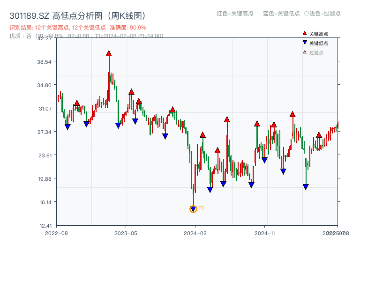The image size is (375, 281).
Task: Click y-axis label 19.88
Action: click(x=45, y=179)
